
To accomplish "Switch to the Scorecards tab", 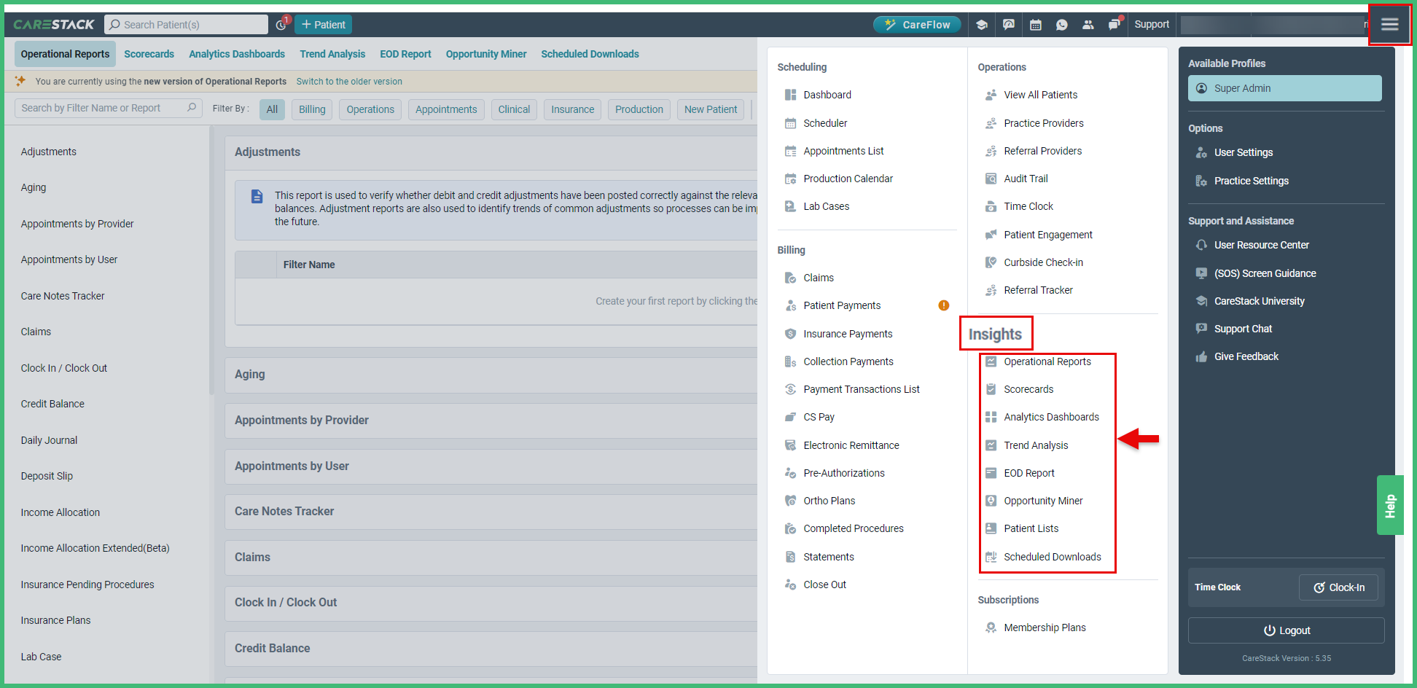I will [149, 53].
